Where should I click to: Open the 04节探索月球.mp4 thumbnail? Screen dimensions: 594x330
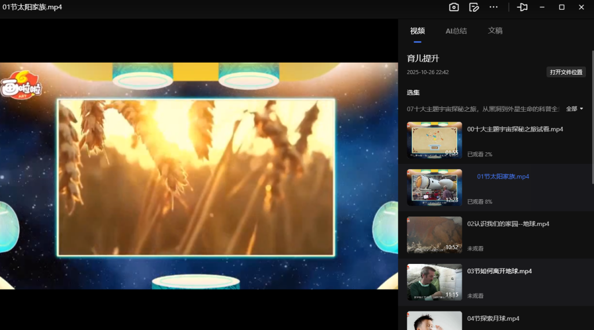click(434, 321)
